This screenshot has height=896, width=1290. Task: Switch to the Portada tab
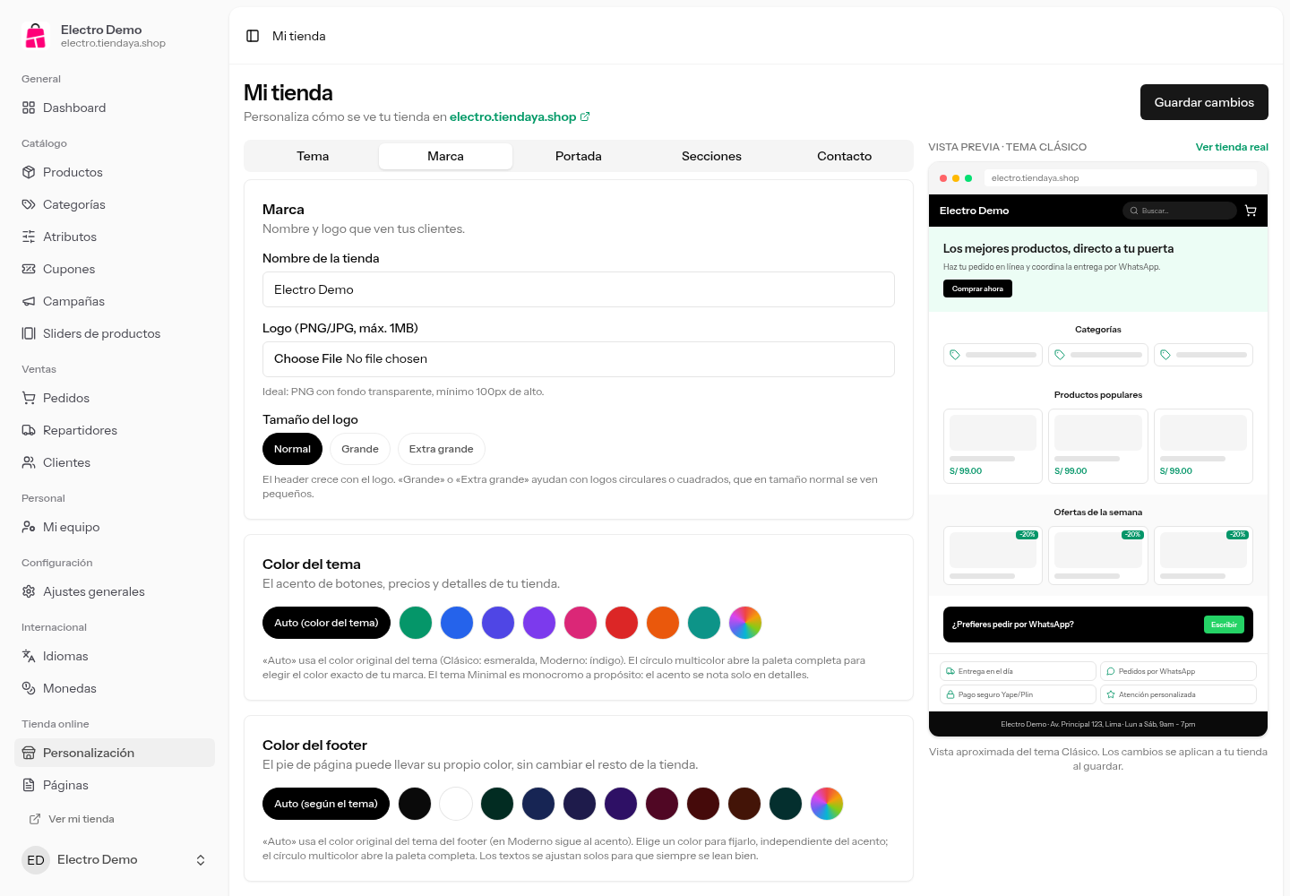click(x=579, y=156)
